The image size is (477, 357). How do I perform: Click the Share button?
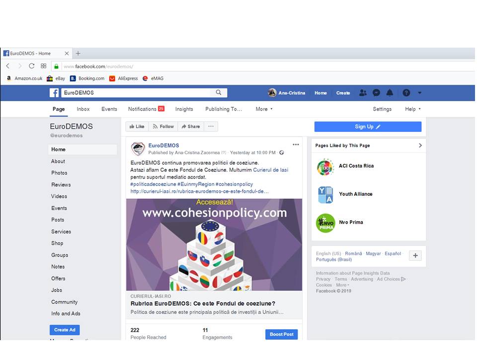[191, 126]
